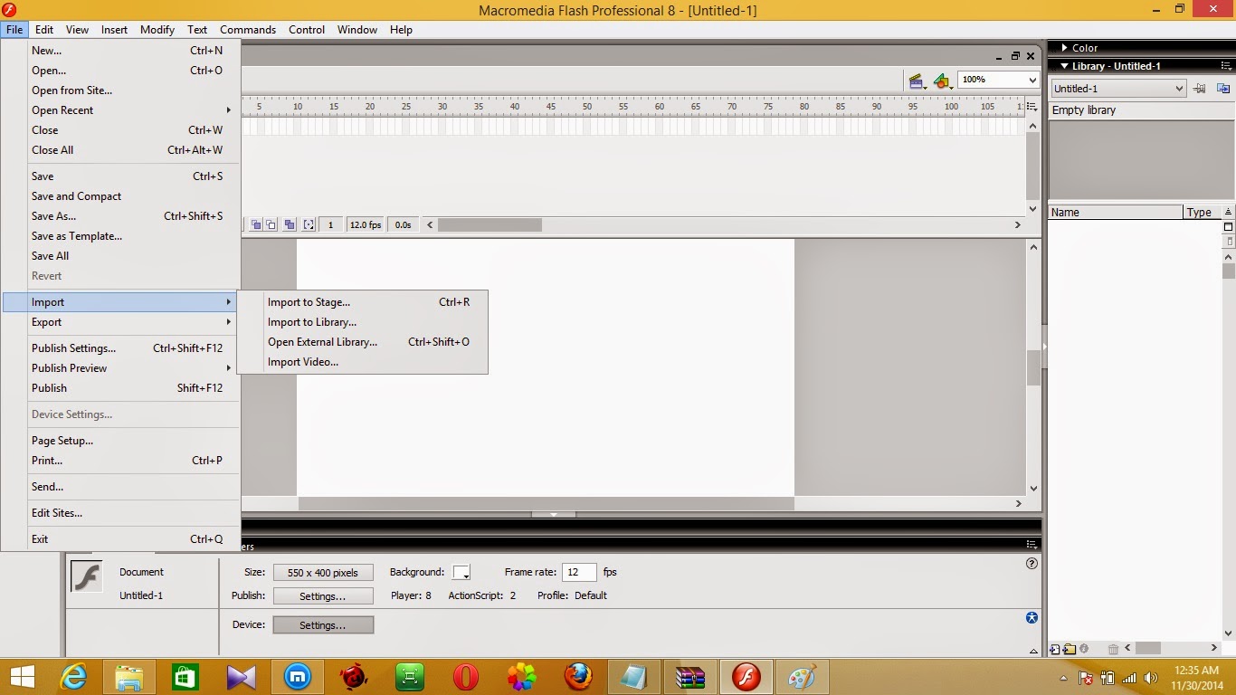
Task: Select Import Video from the submenu
Action: tap(301, 362)
